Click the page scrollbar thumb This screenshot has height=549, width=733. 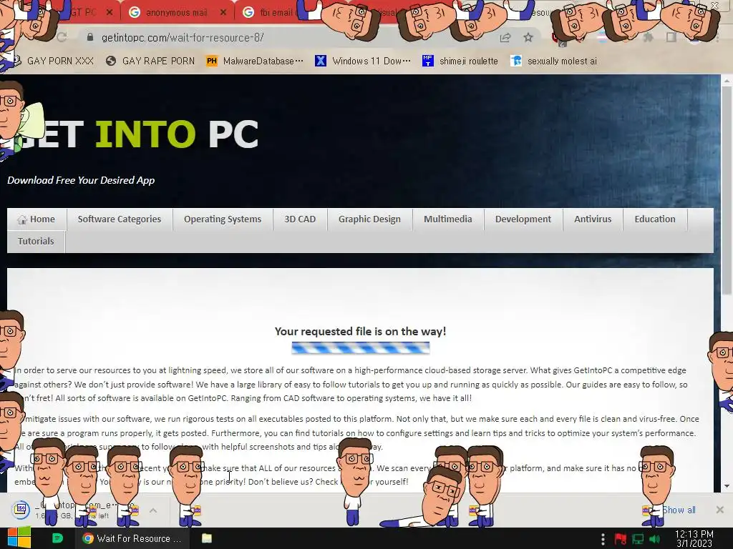click(727, 192)
